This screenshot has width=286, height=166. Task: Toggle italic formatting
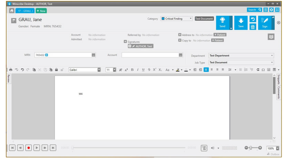[x=138, y=70]
